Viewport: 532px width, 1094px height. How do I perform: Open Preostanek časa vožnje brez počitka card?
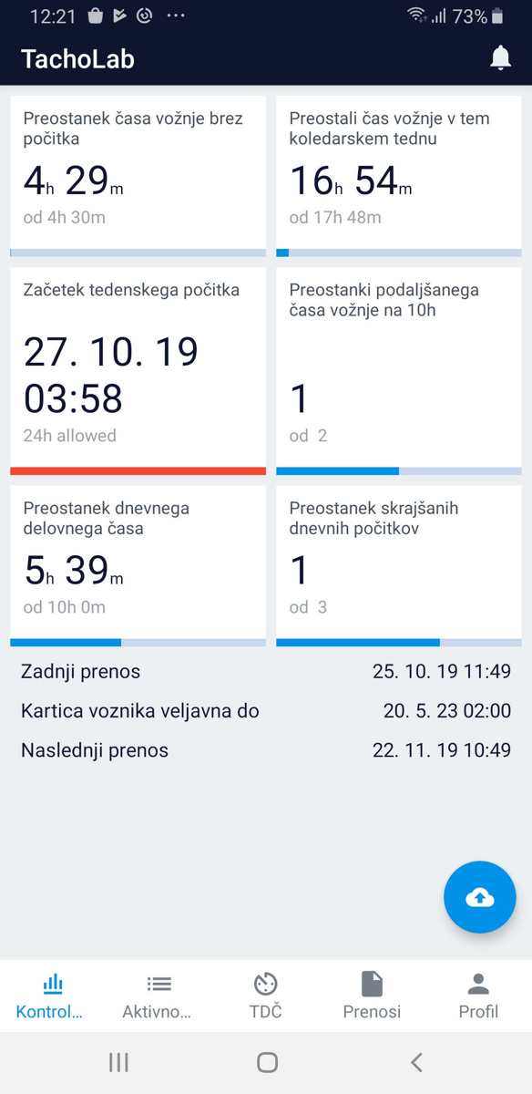click(138, 176)
